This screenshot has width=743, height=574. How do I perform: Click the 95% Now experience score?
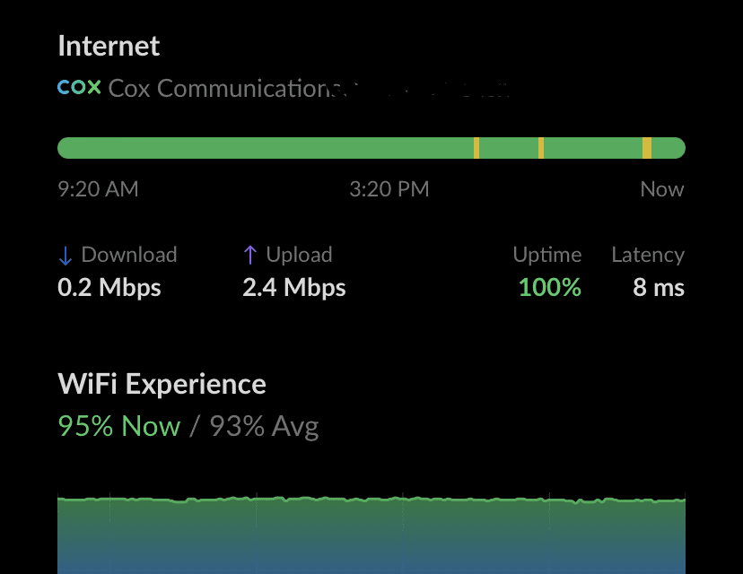119,426
